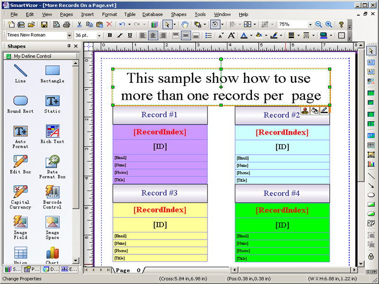The image size is (379, 284).
Task: Select the Static text control
Action: (53, 104)
